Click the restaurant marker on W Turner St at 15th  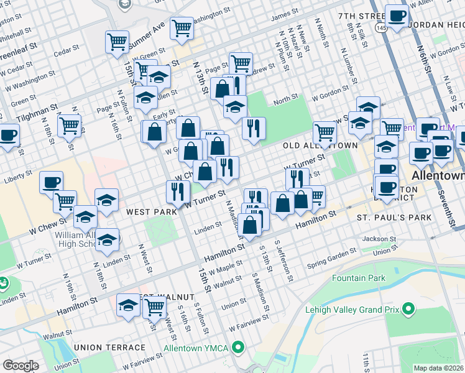(178, 192)
